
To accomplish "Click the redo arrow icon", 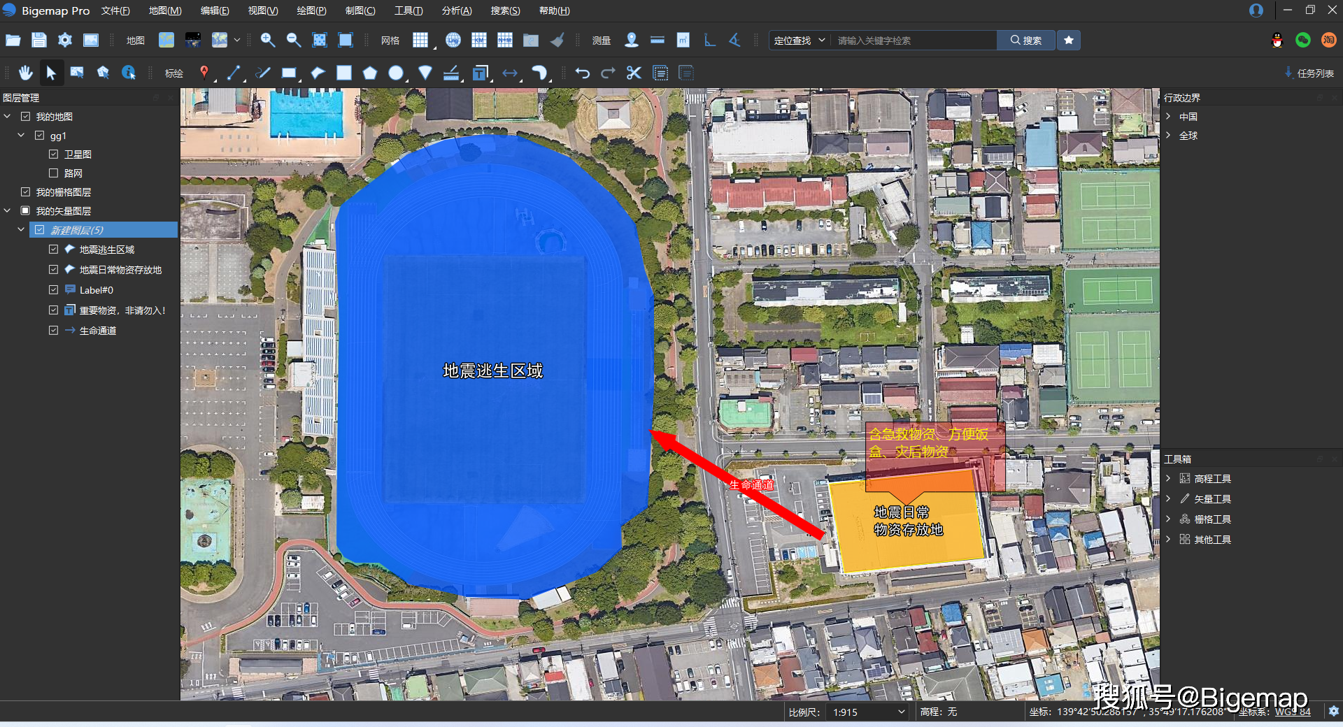I will (x=608, y=73).
